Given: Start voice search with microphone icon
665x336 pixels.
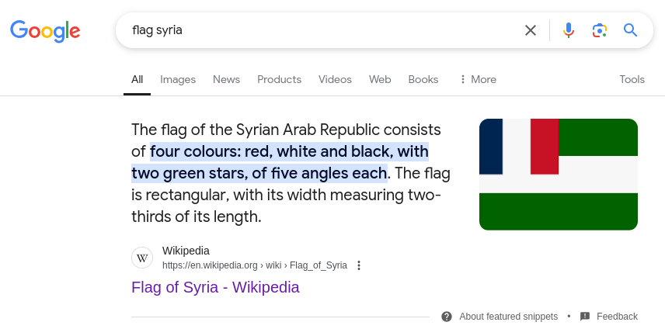Looking at the screenshot, I should pyautogui.click(x=569, y=30).
